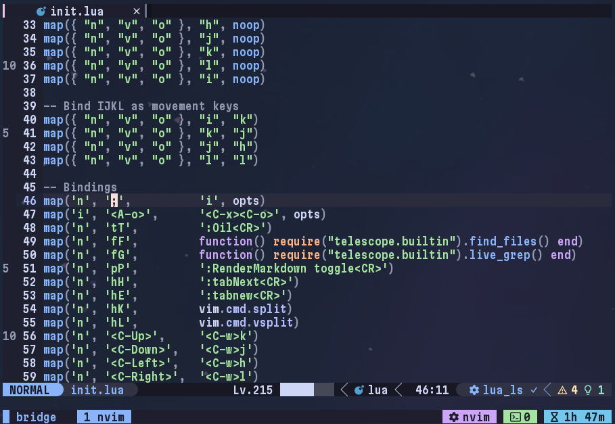Click the 'fF' binding on line 49
The height and width of the screenshot is (424, 615).
pyautogui.click(x=118, y=241)
